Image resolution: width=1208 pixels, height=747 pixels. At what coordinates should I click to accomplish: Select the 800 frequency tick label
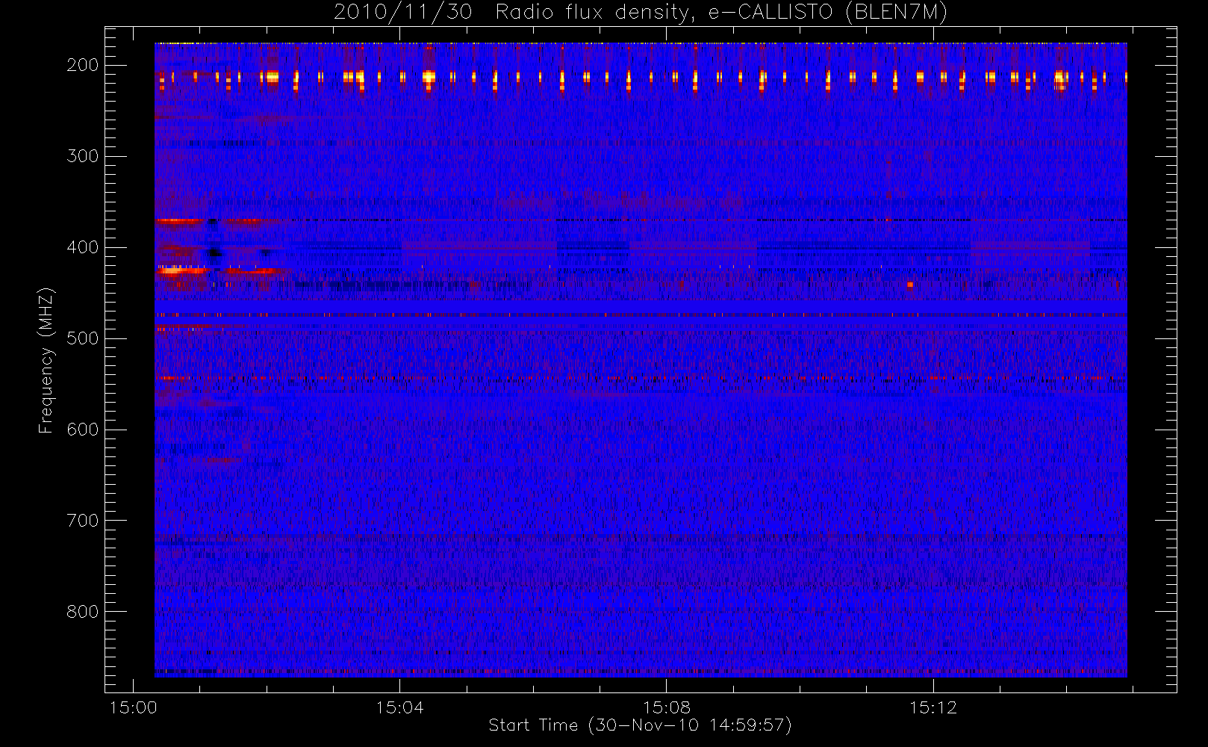[x=82, y=612]
